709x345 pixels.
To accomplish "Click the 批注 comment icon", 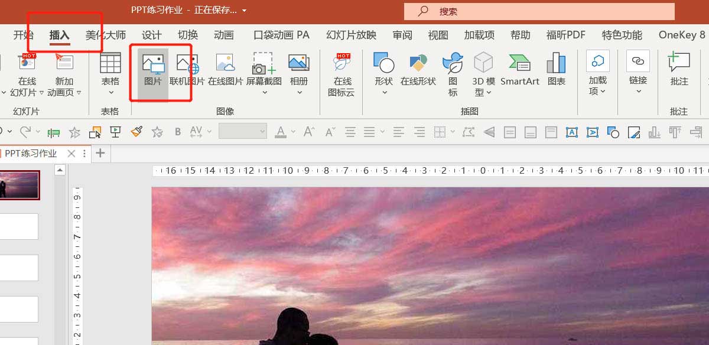I will coord(679,63).
